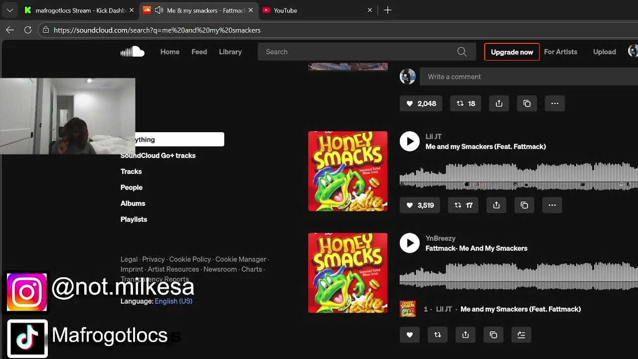
Task: Filter results by SoundCloud Go+ tracks
Action: coord(158,156)
